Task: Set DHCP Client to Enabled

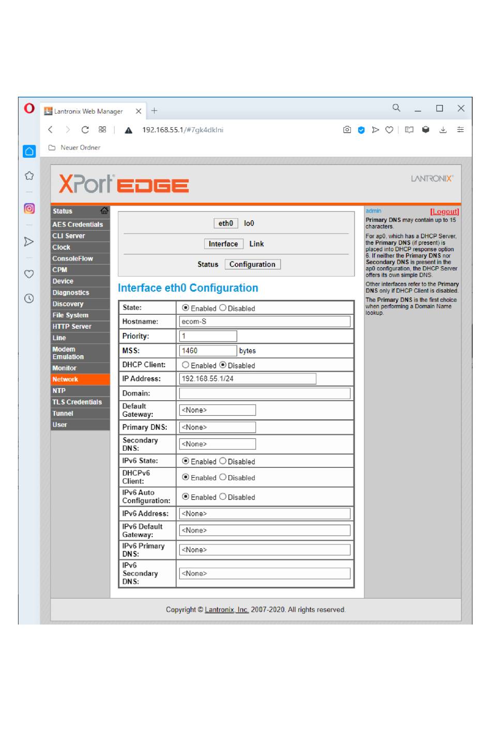Action: tap(186, 364)
